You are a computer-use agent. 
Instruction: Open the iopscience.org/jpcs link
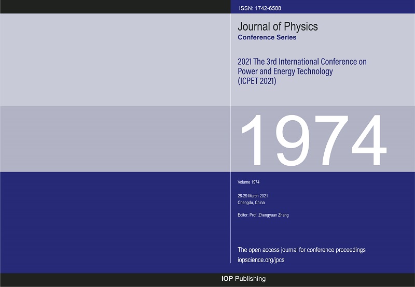click(x=261, y=260)
